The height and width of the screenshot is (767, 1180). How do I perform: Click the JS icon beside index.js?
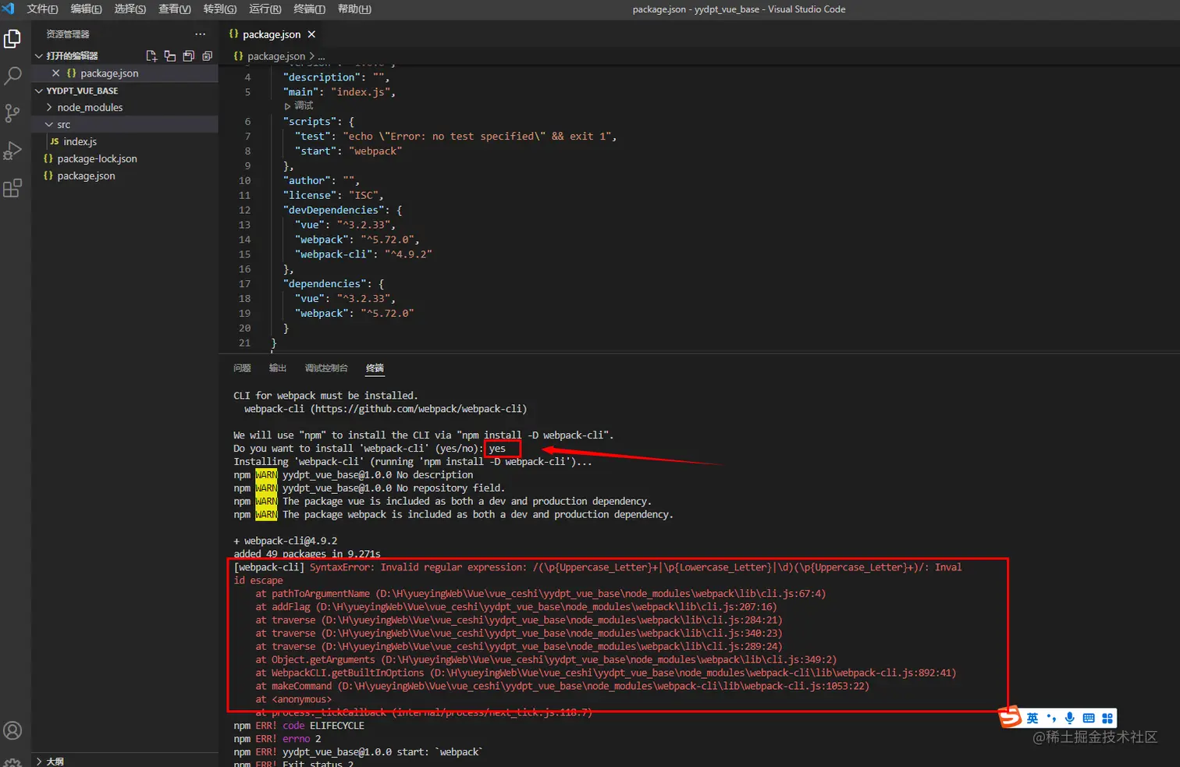click(x=55, y=142)
